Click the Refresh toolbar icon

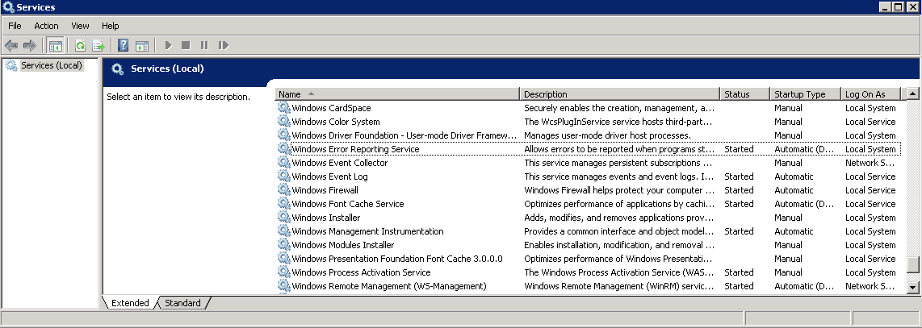[x=81, y=46]
